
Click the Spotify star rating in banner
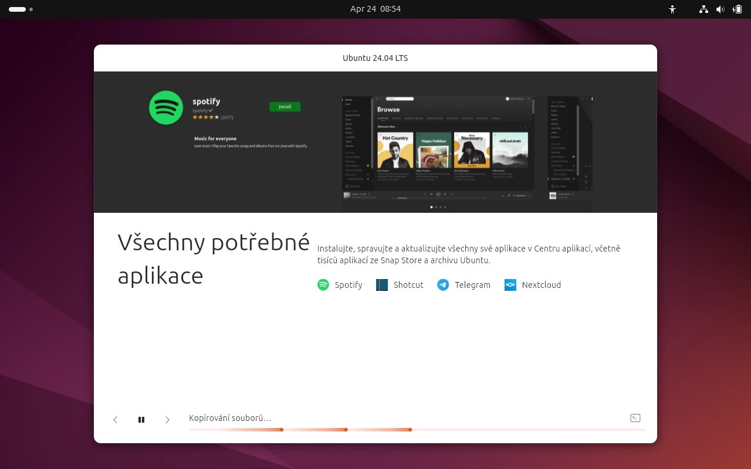pos(205,117)
